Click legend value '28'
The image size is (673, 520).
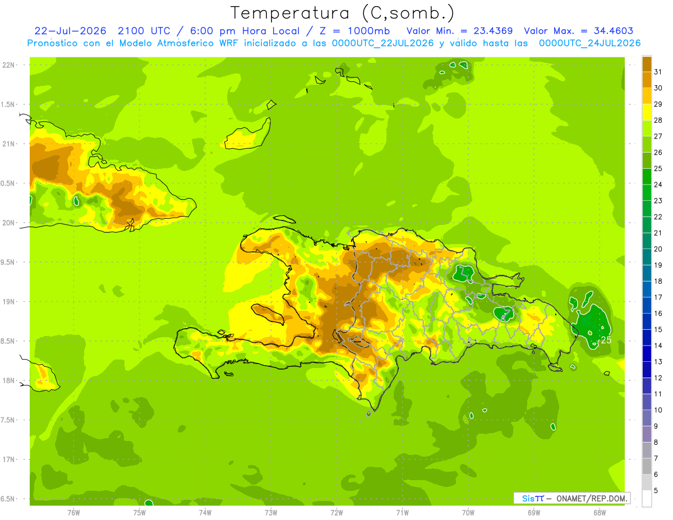click(658, 120)
